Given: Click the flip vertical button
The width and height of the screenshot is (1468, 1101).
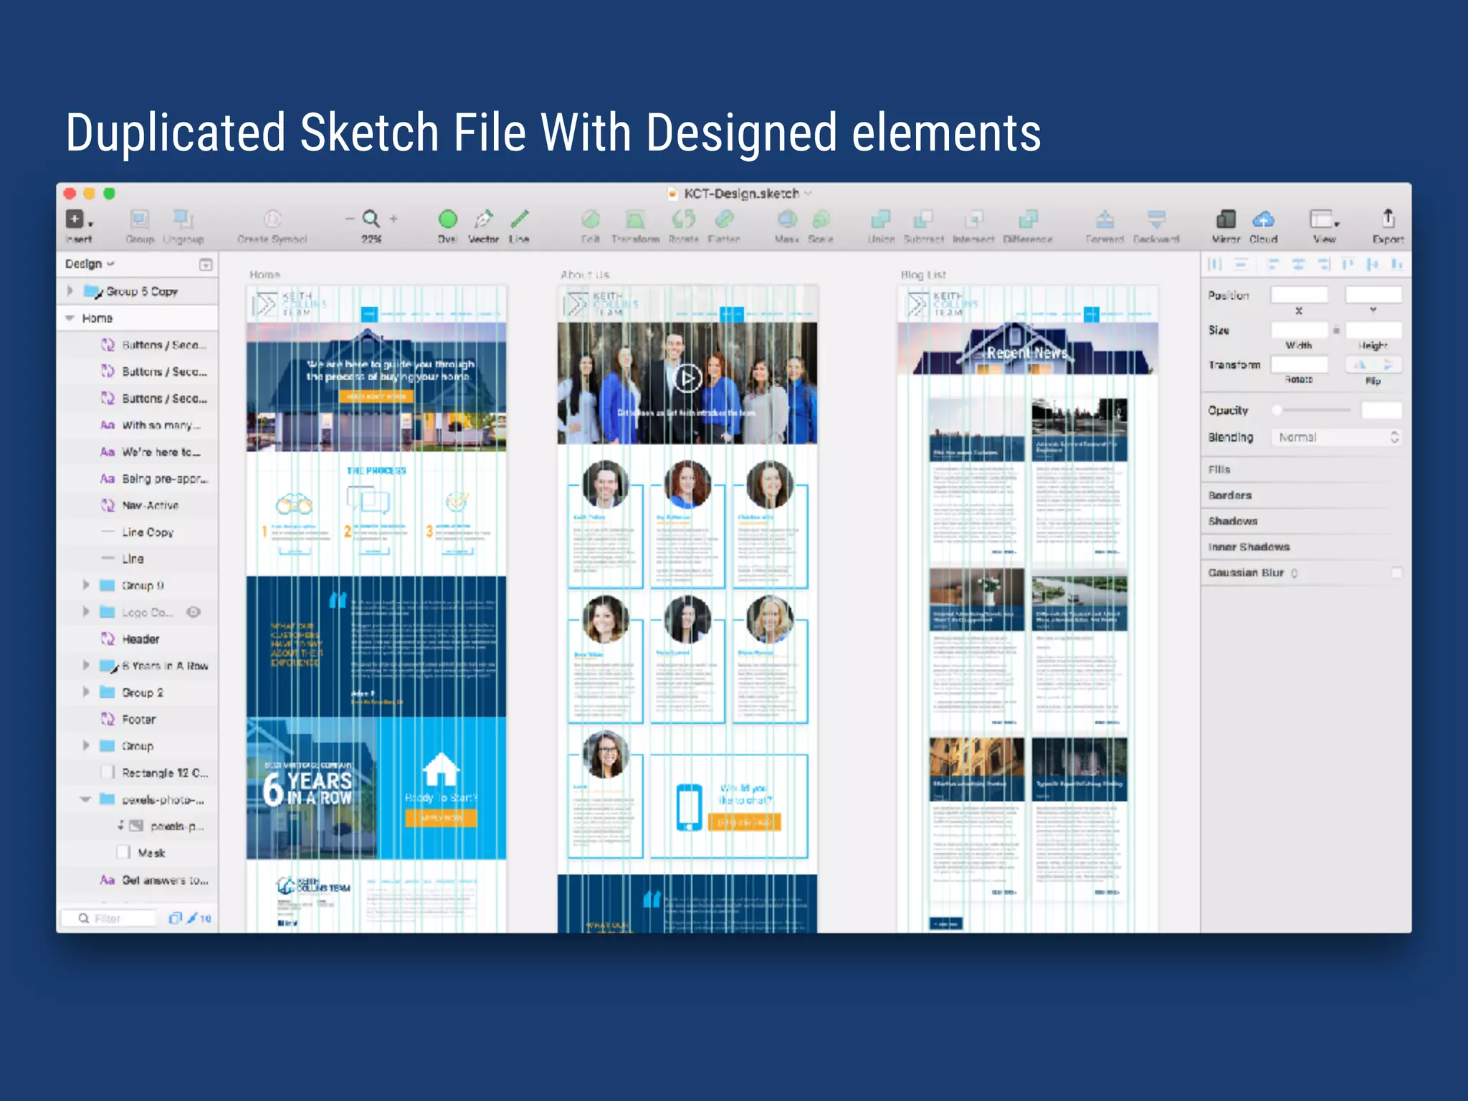Looking at the screenshot, I should 1388,365.
